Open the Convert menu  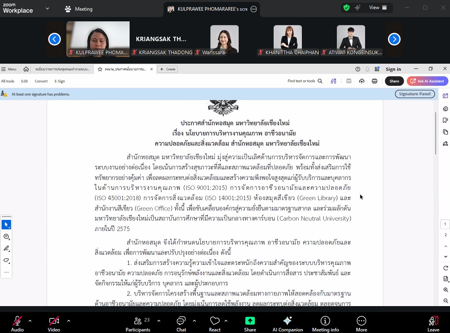[41, 81]
